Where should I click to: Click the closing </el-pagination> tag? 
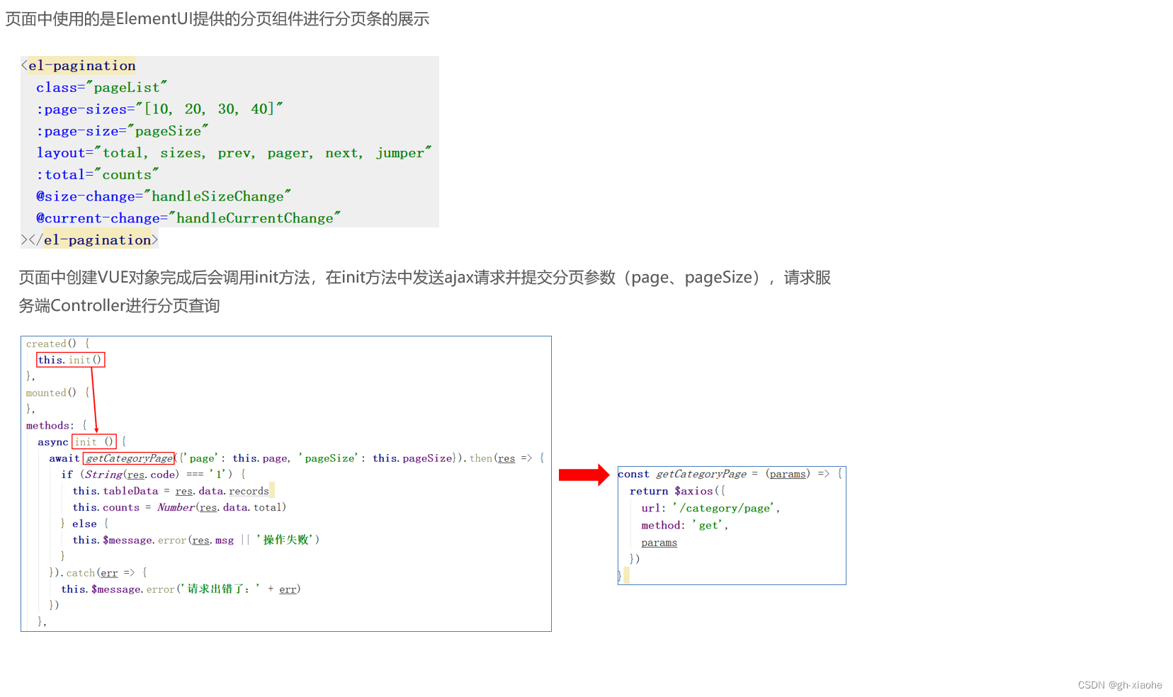tap(89, 240)
